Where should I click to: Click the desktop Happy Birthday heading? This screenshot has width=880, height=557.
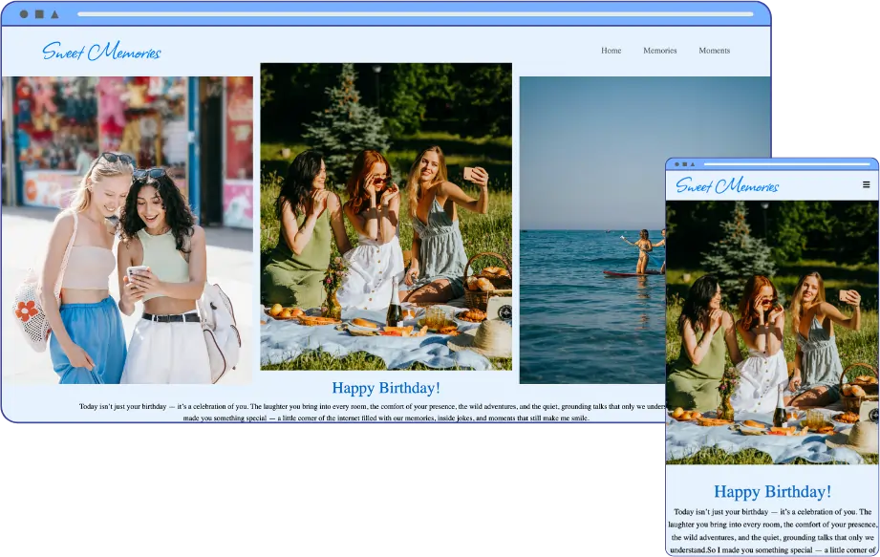(x=386, y=388)
